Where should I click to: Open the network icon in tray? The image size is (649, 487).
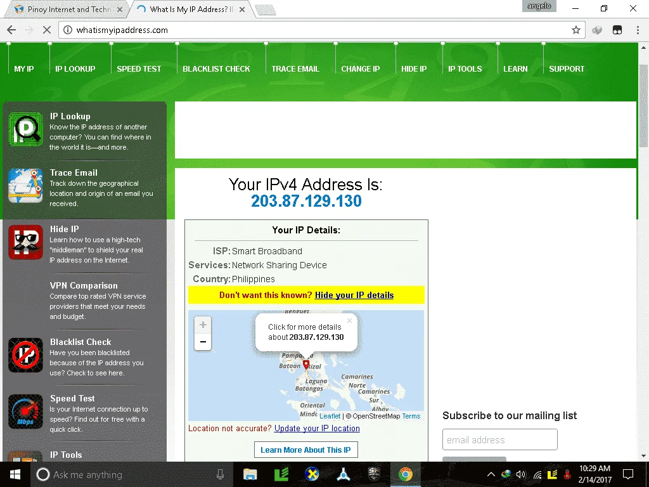537,474
